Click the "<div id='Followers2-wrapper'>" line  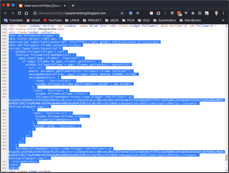(x=33, y=35)
